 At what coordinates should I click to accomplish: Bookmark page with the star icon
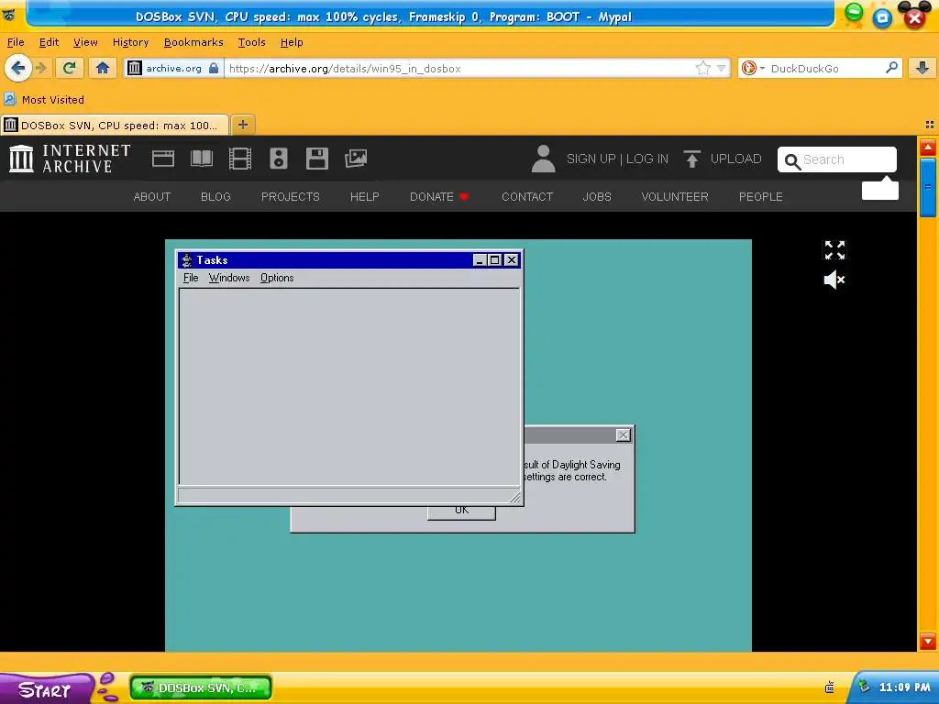[703, 68]
